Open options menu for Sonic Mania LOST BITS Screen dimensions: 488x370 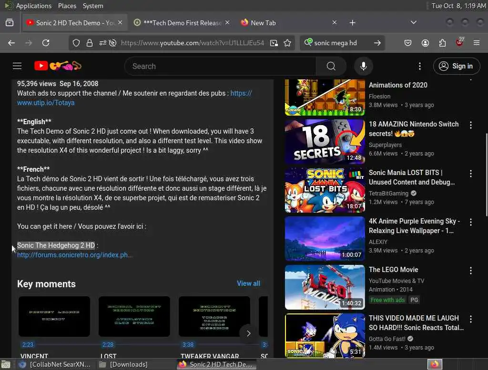(470, 174)
